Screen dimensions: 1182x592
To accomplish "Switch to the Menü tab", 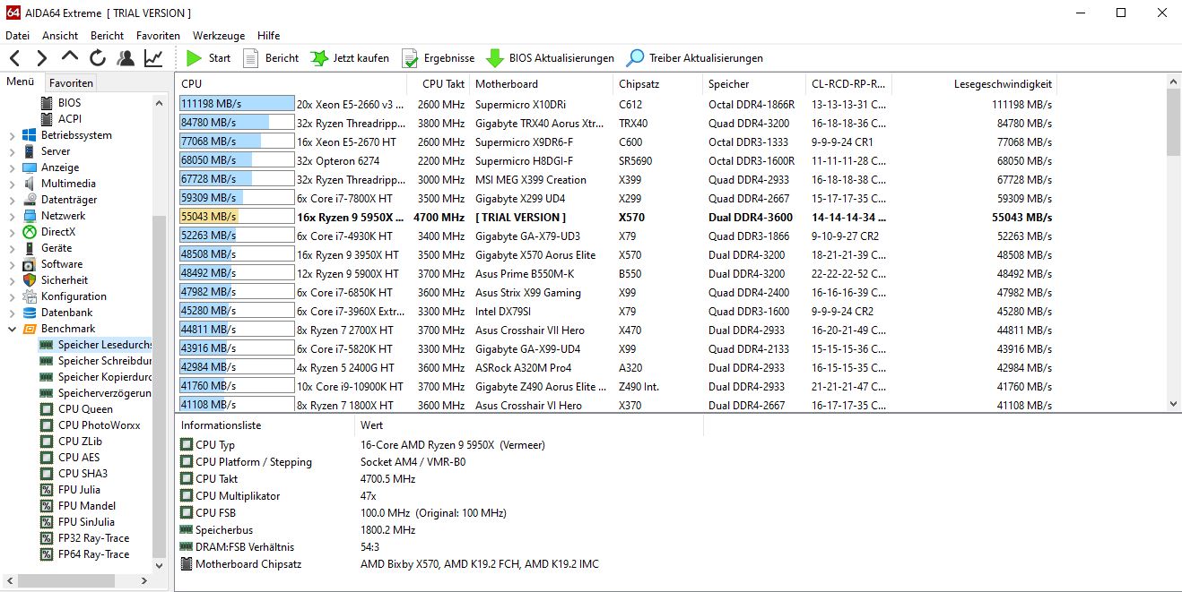I will point(20,82).
